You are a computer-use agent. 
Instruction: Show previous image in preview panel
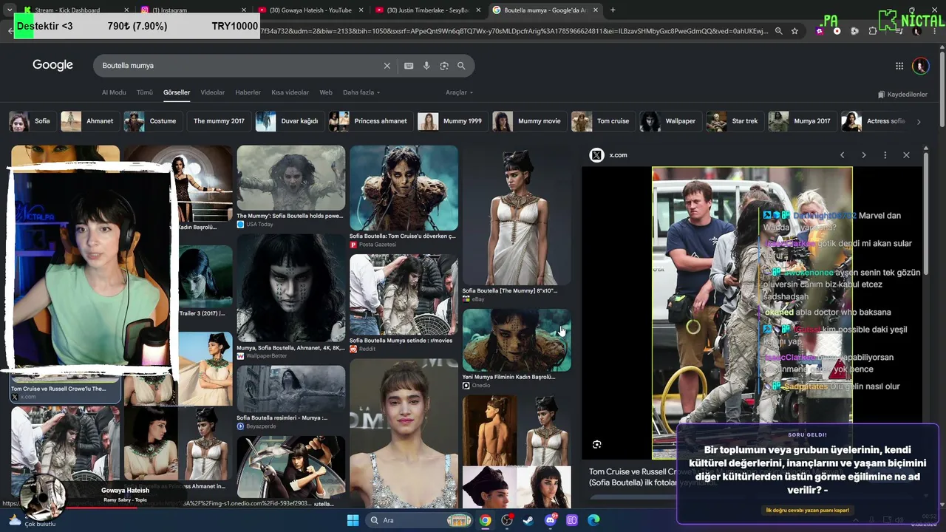(x=842, y=155)
